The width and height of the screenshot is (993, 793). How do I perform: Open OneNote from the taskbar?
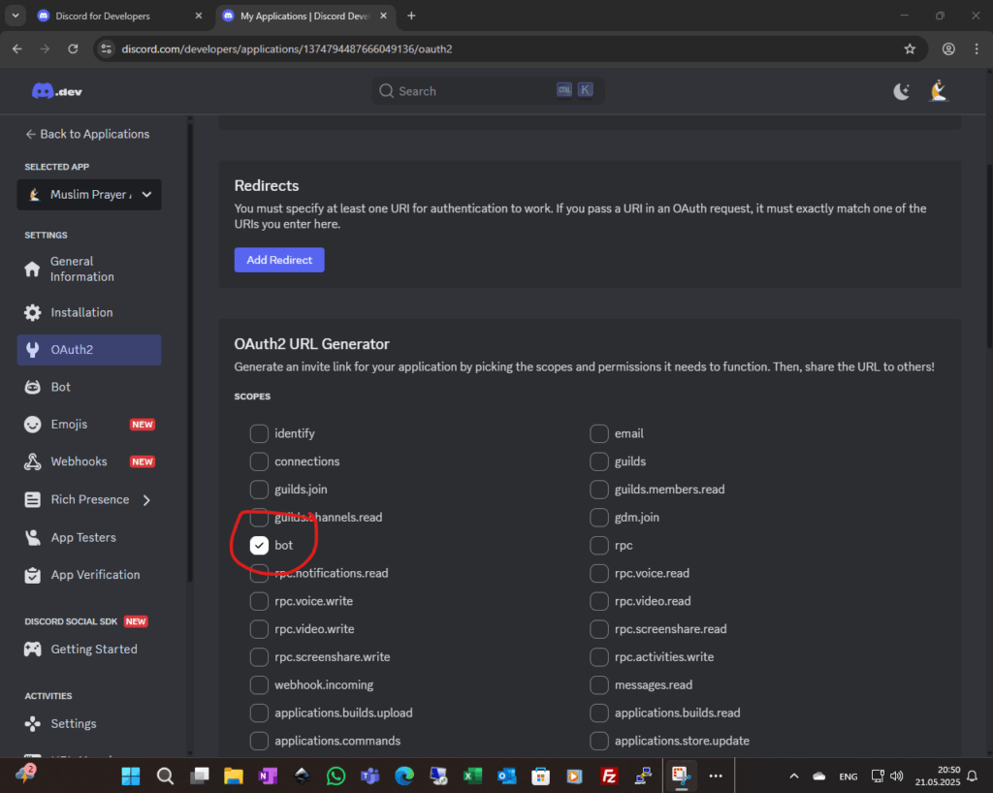(268, 776)
